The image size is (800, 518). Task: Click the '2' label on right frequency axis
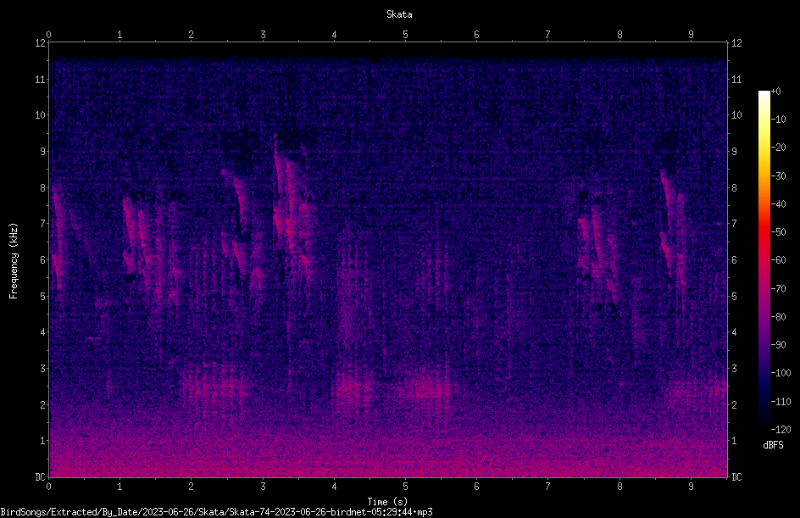click(x=734, y=404)
